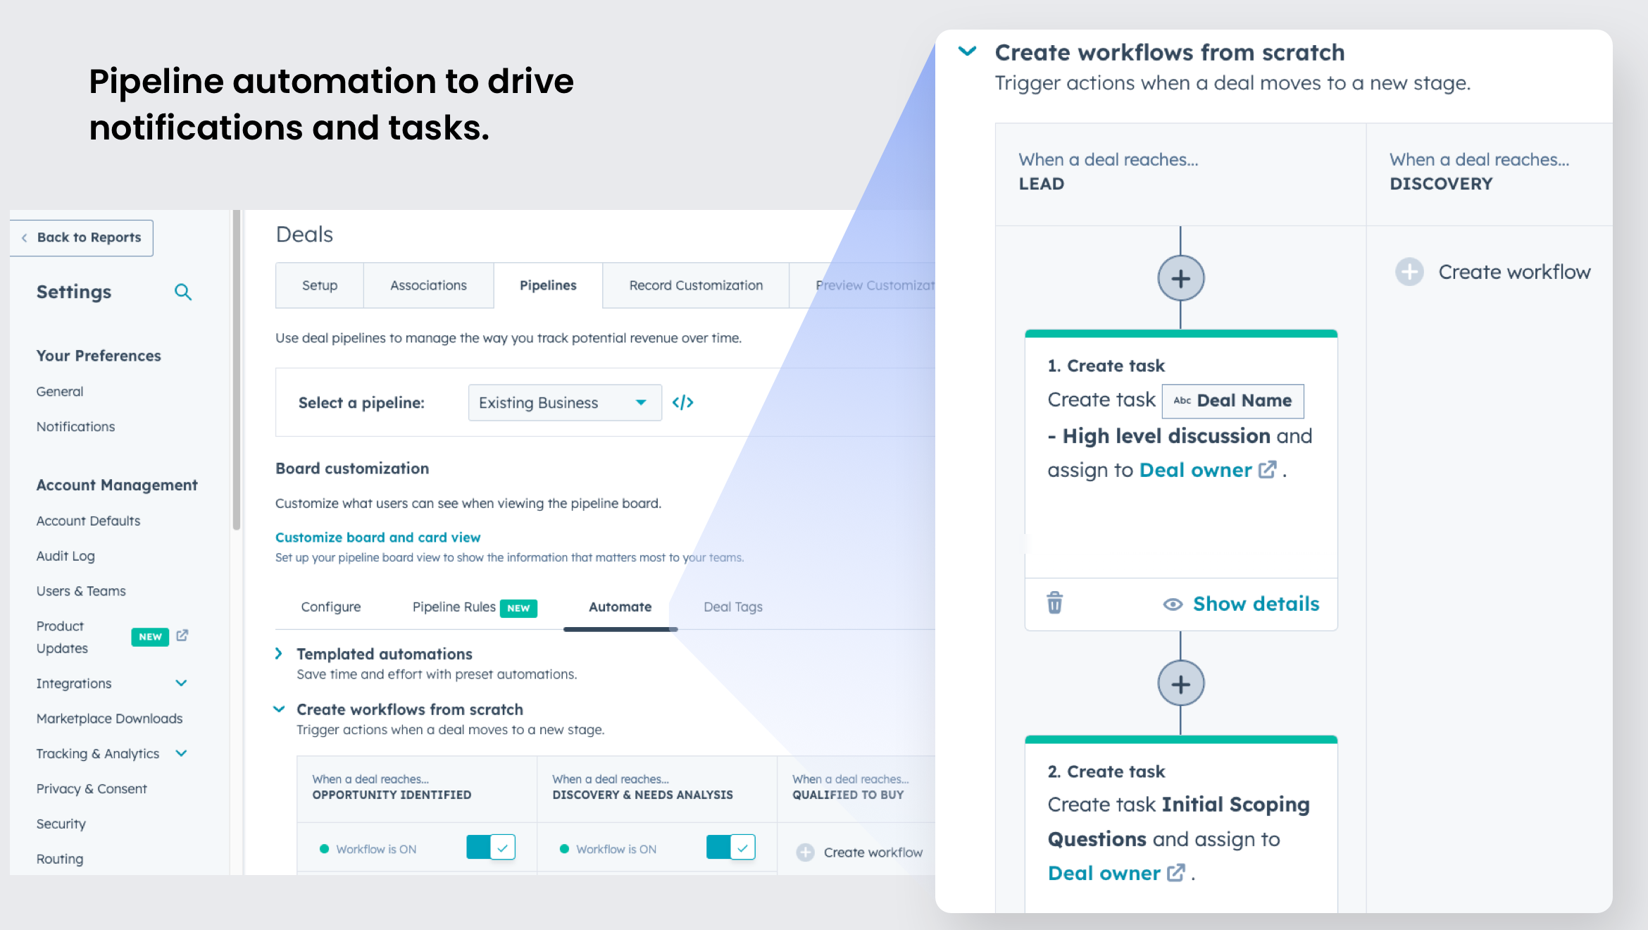Open Privacy & Consent settings

[x=92, y=789]
